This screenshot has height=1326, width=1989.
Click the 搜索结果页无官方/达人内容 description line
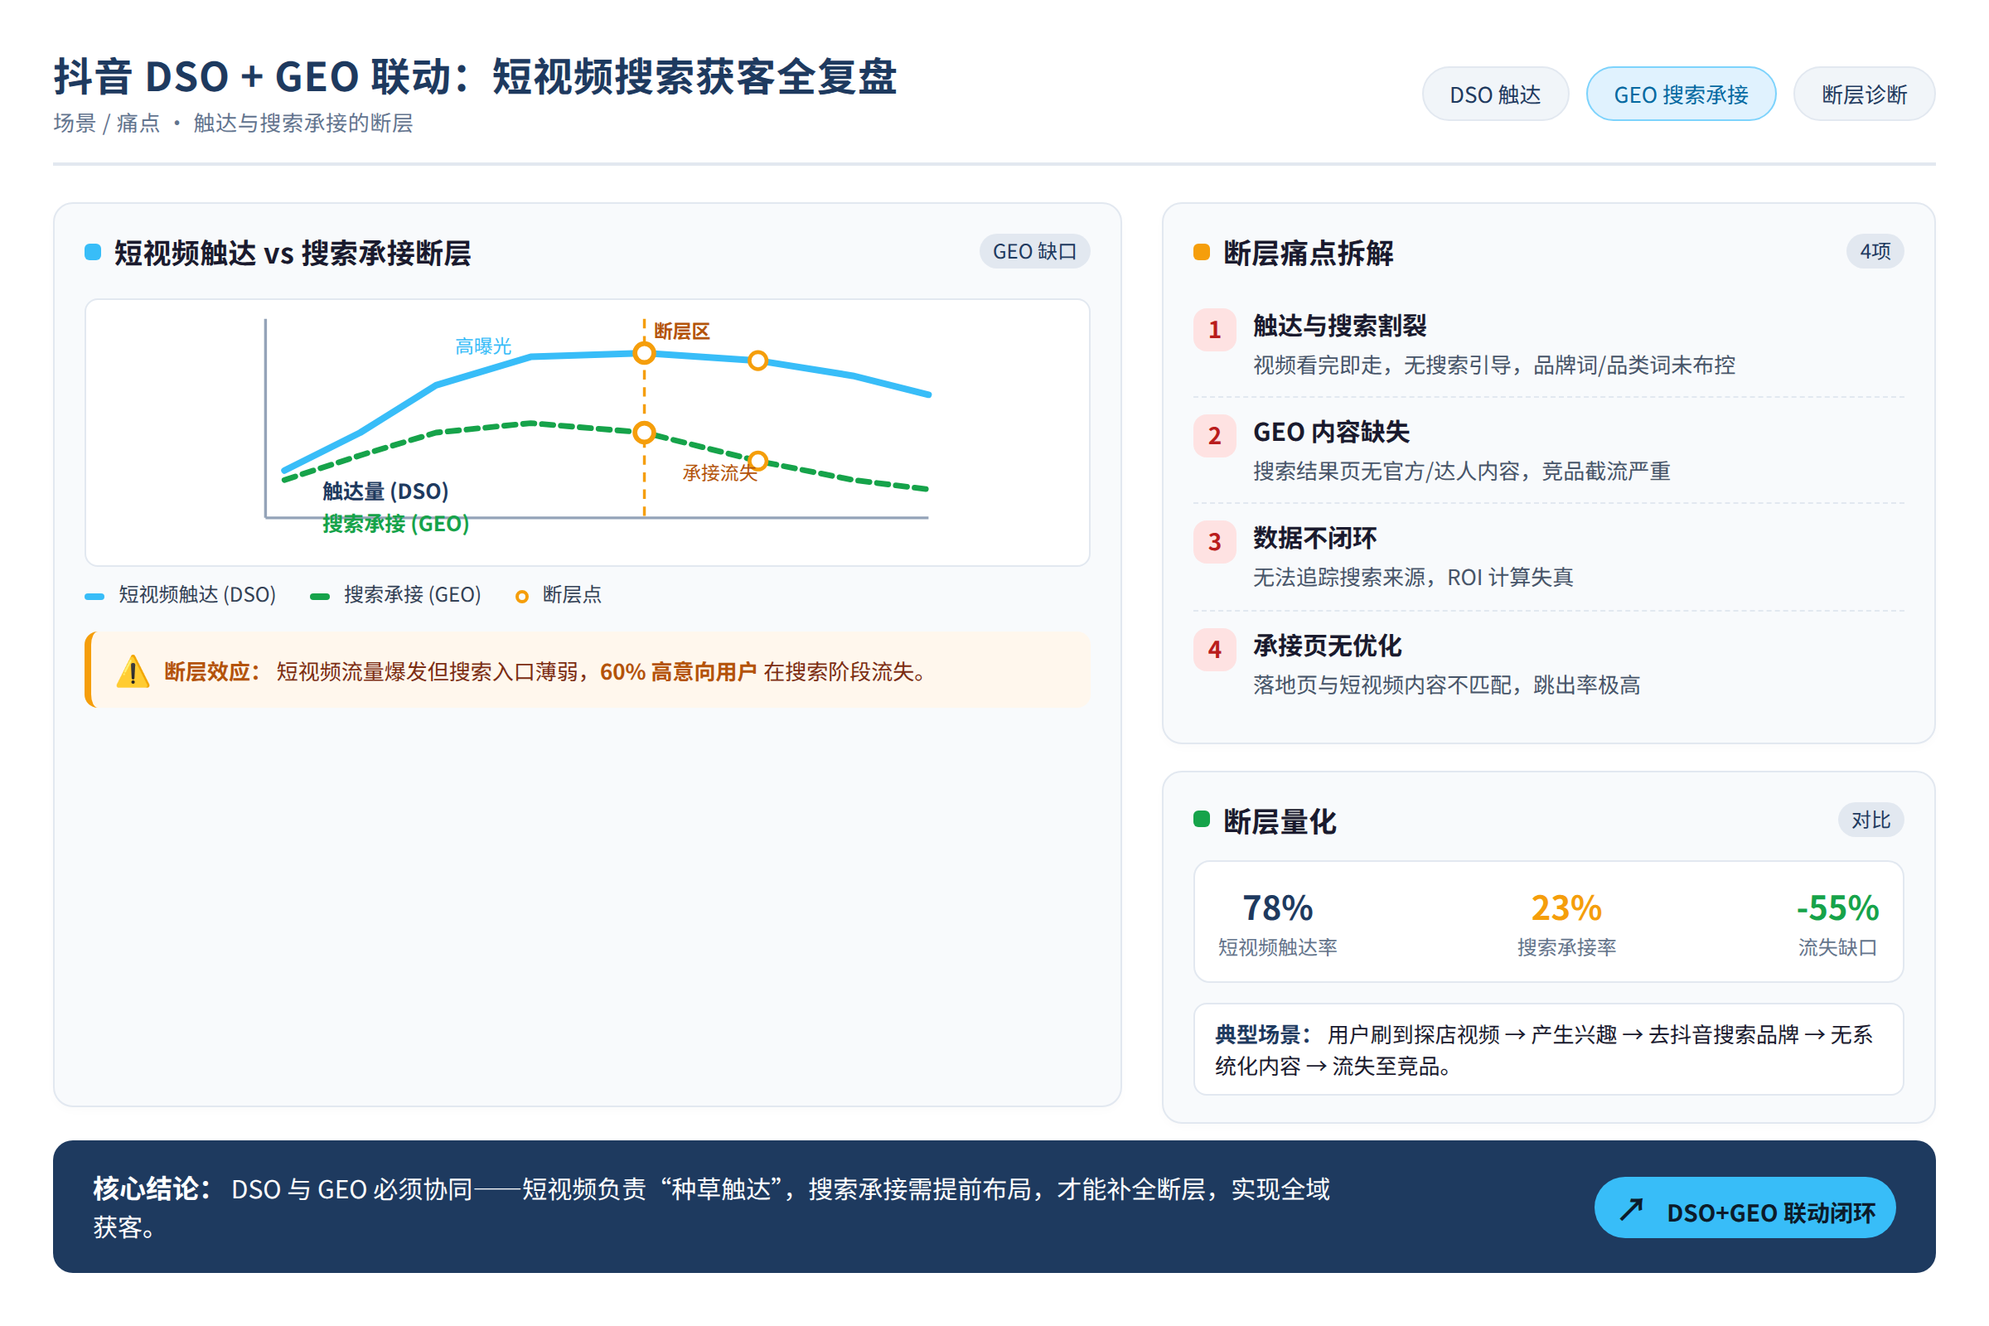click(x=1461, y=471)
